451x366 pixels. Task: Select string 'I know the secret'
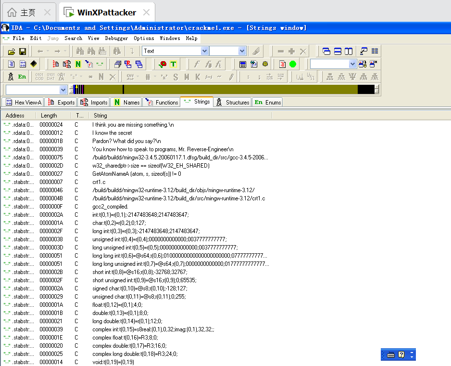(112, 133)
